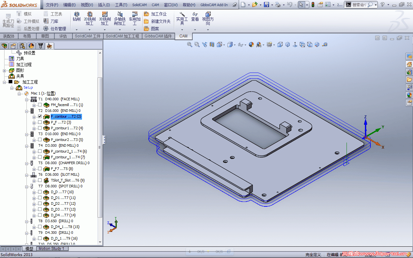Open the task pane home icon
The image size is (413, 258).
pyautogui.click(x=409, y=64)
